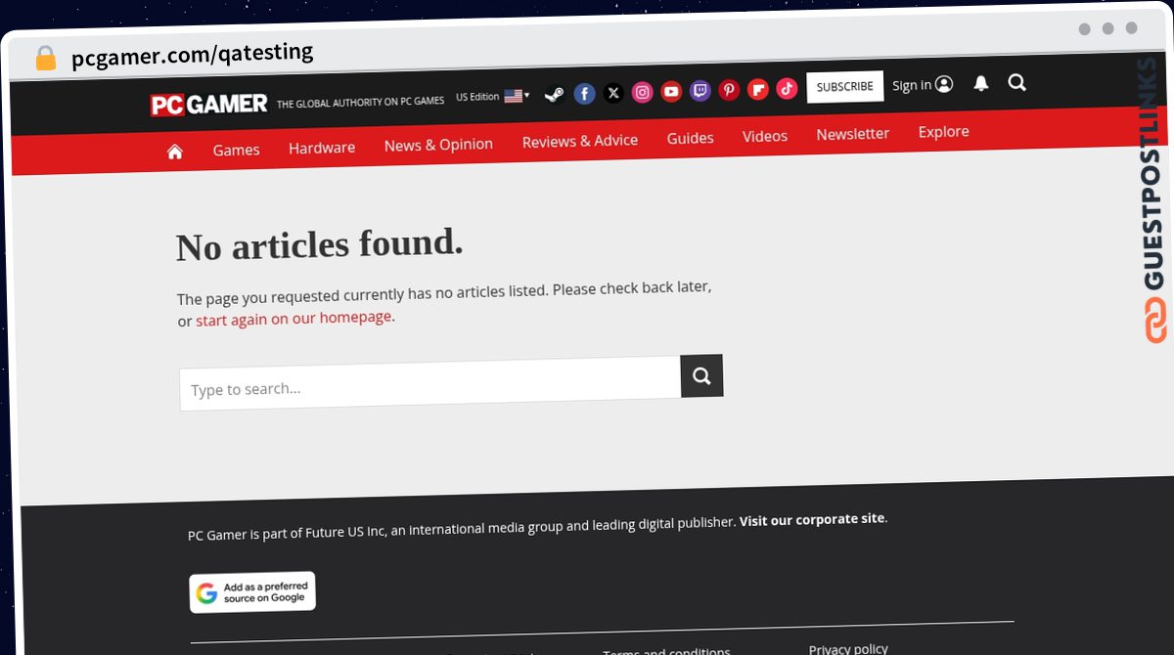This screenshot has height=655, width=1174.
Task: Open the TikTok social icon
Action: (787, 89)
